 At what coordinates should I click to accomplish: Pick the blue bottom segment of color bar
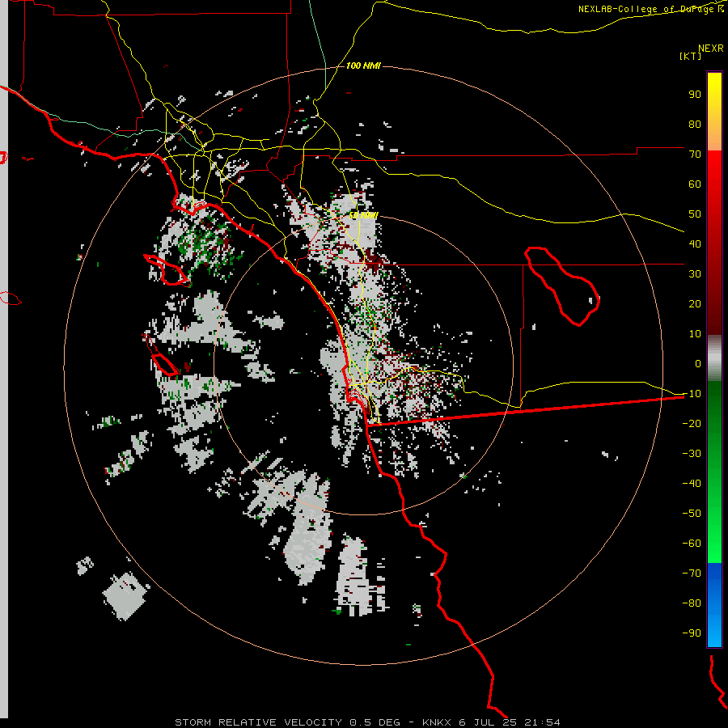(x=714, y=605)
